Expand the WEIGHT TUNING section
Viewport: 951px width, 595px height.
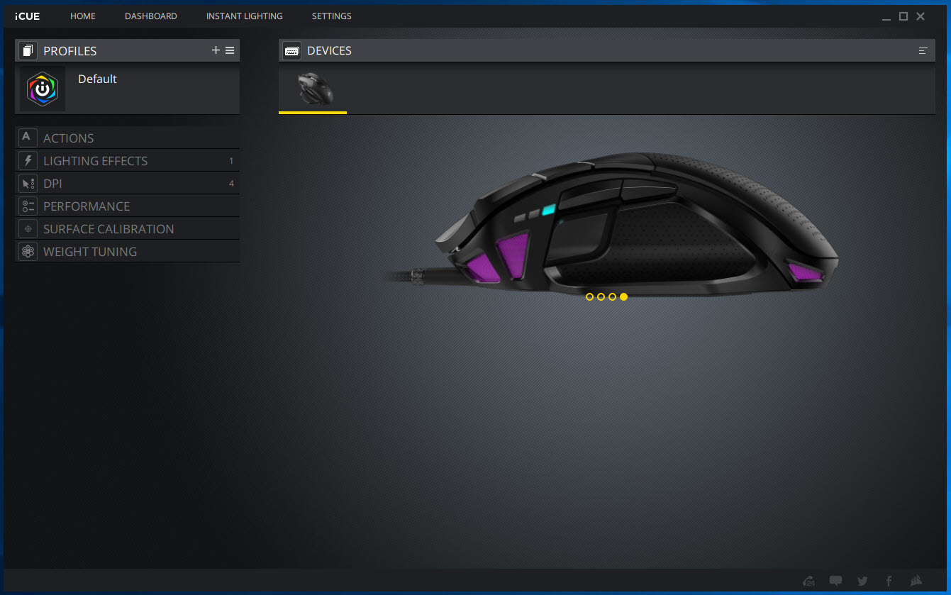click(127, 251)
